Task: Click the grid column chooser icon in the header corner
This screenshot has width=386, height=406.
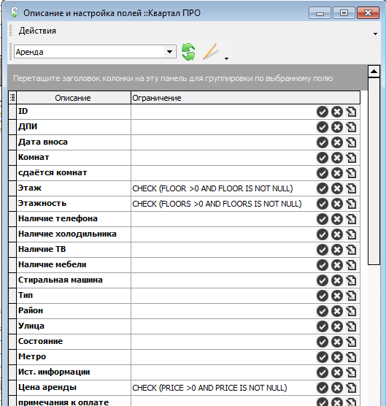Action: [x=12, y=98]
